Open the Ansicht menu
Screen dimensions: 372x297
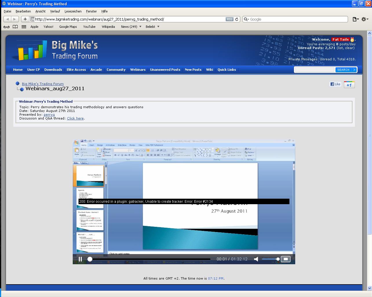tap(41, 11)
